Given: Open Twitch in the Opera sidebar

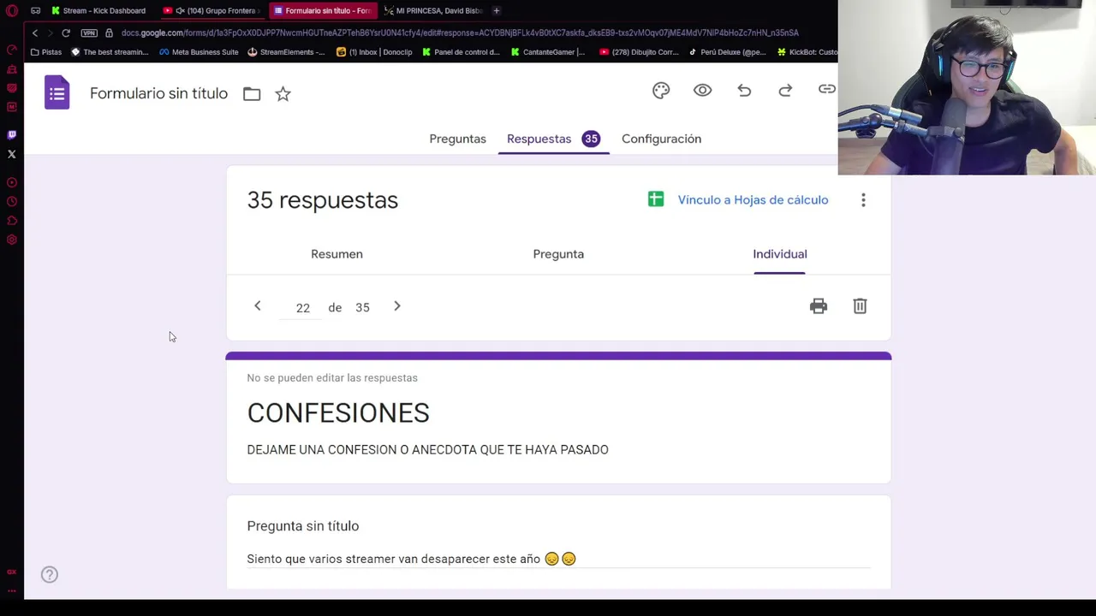Looking at the screenshot, I should [x=12, y=135].
